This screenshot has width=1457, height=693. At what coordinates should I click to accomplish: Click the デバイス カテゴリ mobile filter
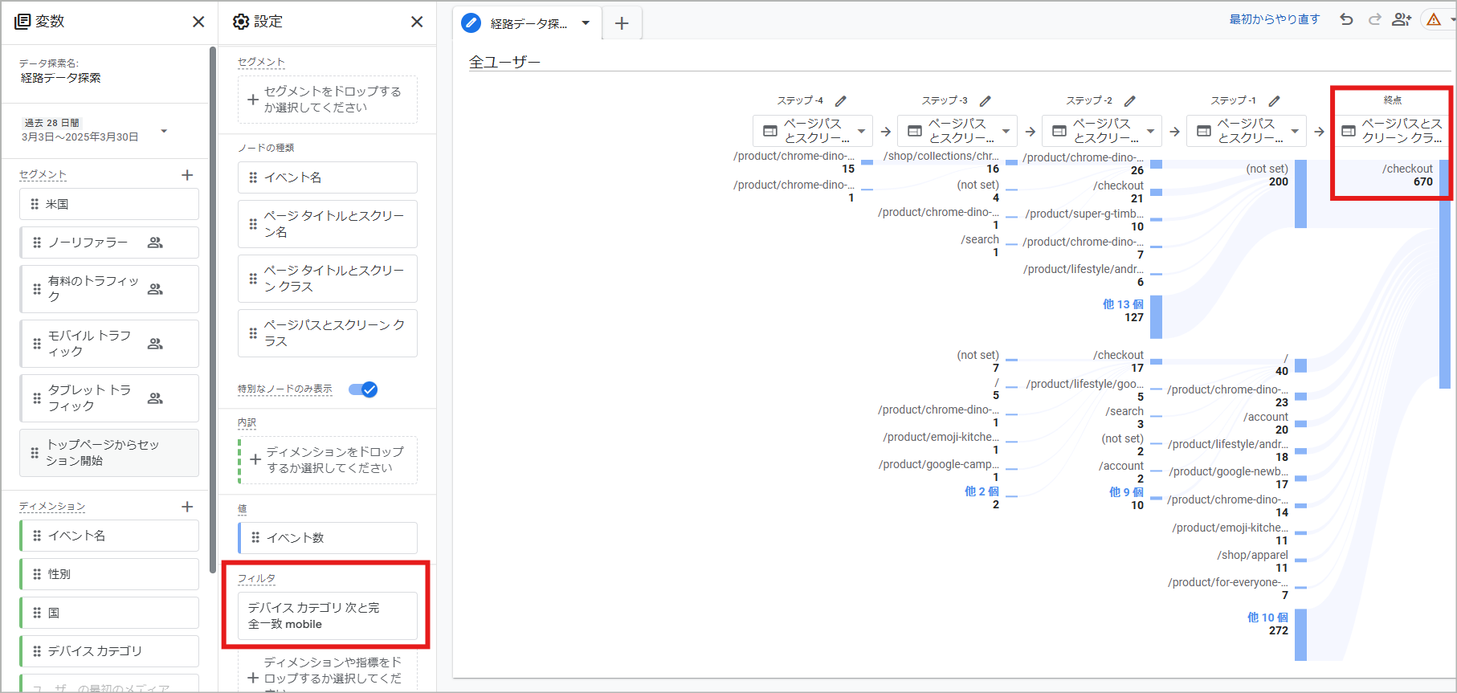point(328,616)
